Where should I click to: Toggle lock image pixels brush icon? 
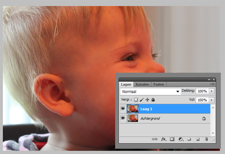(141, 100)
